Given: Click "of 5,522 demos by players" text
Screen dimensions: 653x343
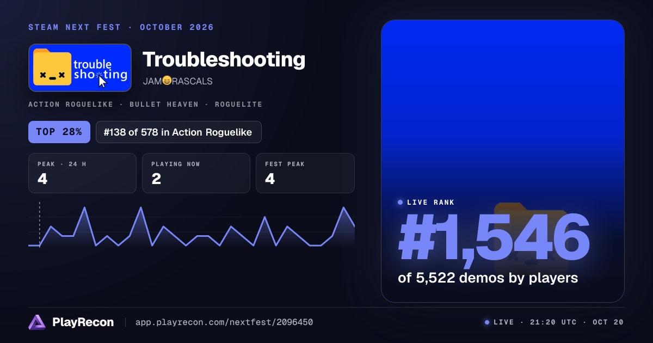Looking at the screenshot, I should [x=488, y=278].
